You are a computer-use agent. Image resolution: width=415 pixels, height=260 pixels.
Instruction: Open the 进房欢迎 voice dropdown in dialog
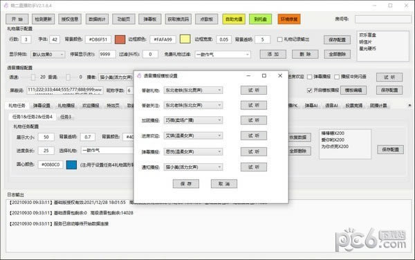(x=193, y=136)
